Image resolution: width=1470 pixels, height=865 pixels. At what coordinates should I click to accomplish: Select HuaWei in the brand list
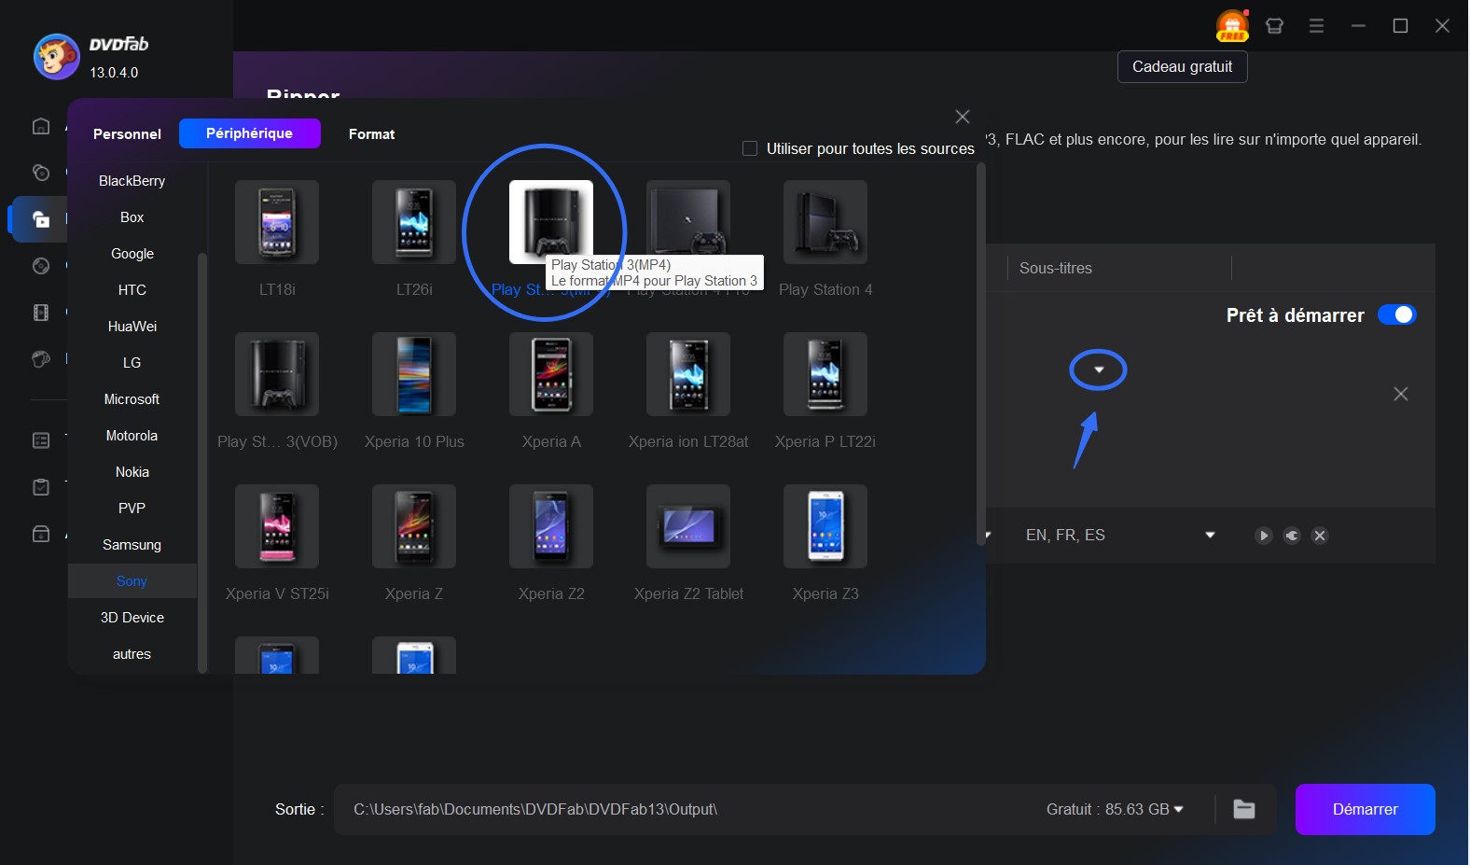(x=132, y=327)
